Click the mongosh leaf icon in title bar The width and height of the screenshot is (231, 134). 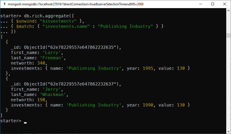pyautogui.click(x=4, y=4)
